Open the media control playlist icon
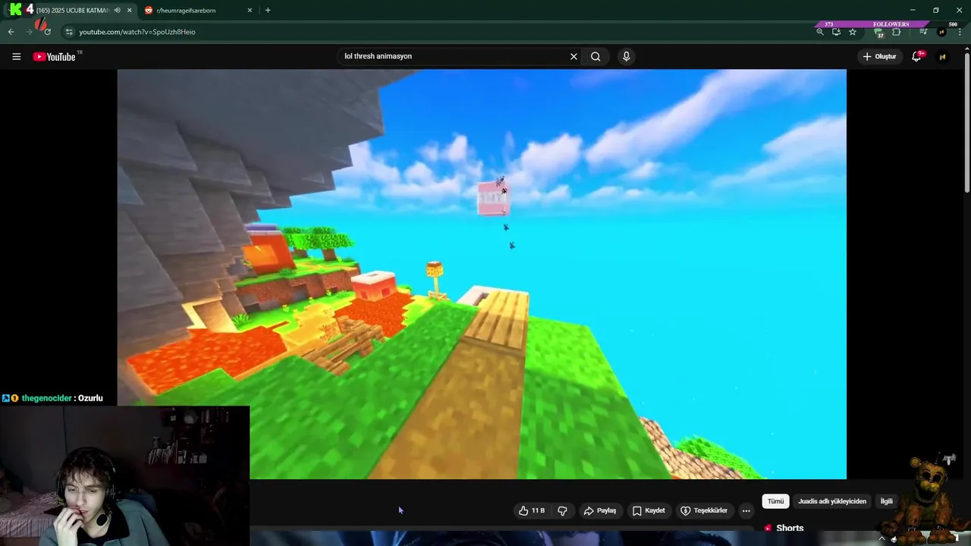The image size is (971, 546). point(923,32)
